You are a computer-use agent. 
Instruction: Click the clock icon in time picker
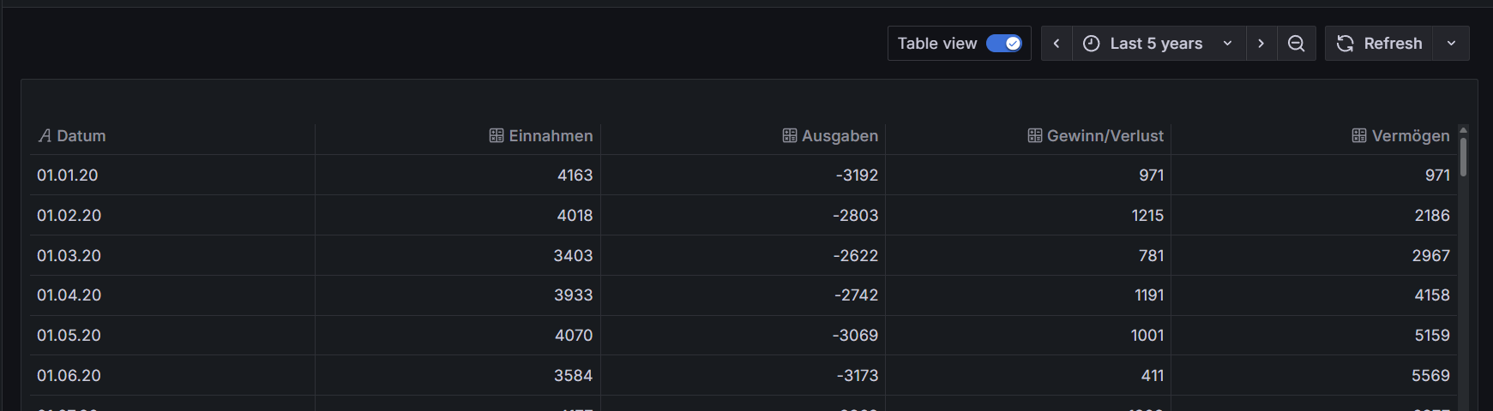click(x=1091, y=44)
